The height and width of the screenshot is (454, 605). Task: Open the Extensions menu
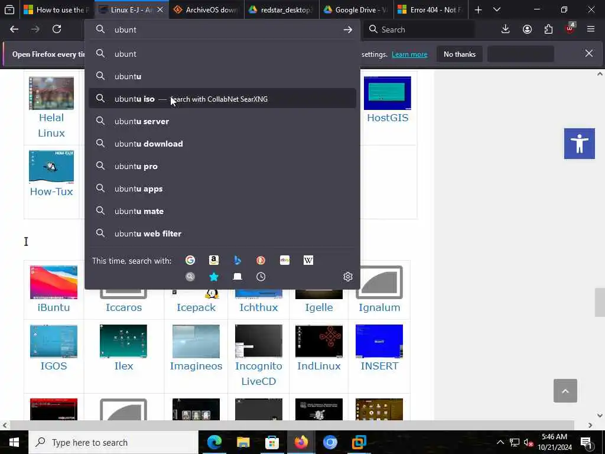coord(548,30)
